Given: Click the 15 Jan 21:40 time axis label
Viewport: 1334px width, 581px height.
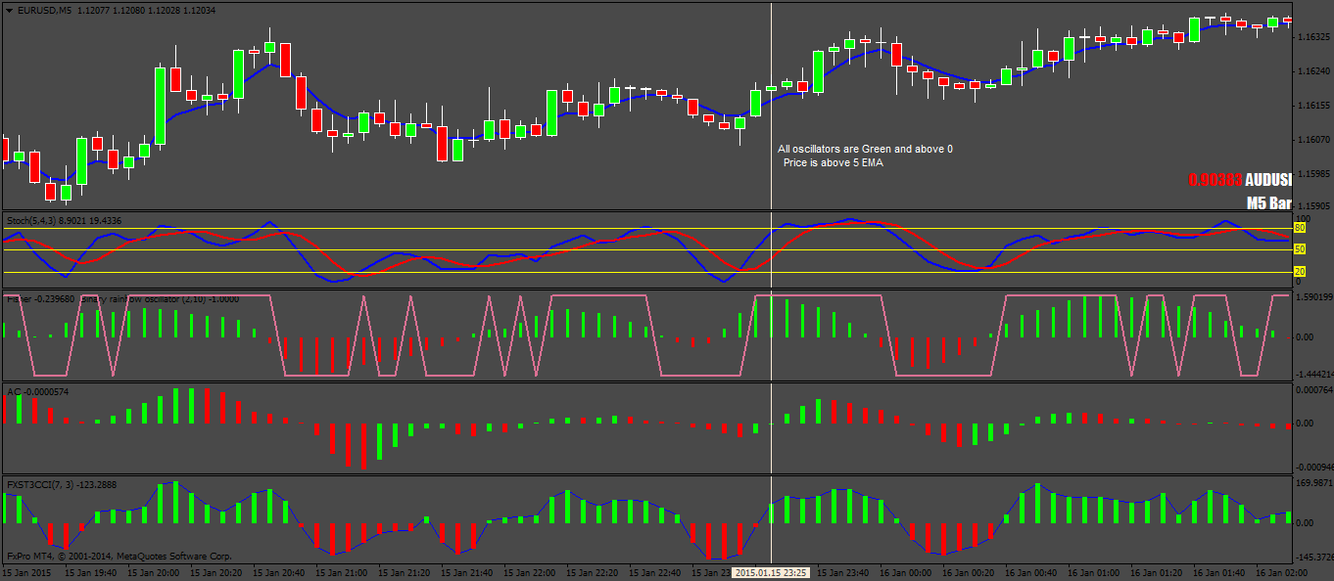Looking at the screenshot, I should tap(469, 572).
